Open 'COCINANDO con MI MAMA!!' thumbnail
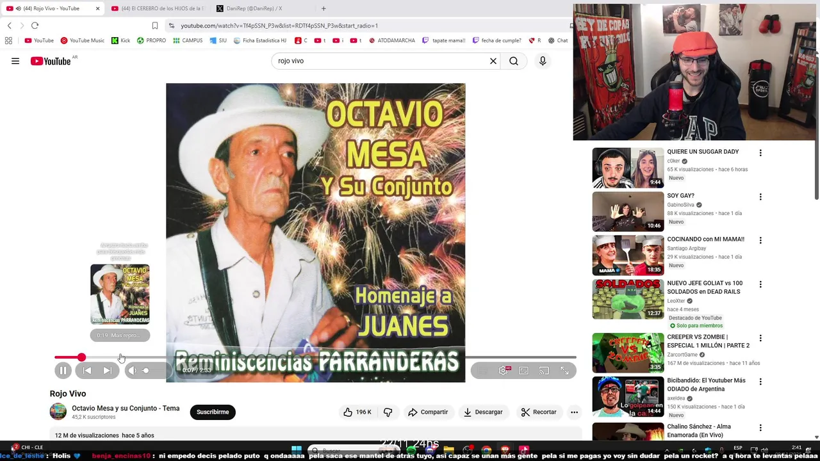 (x=628, y=255)
